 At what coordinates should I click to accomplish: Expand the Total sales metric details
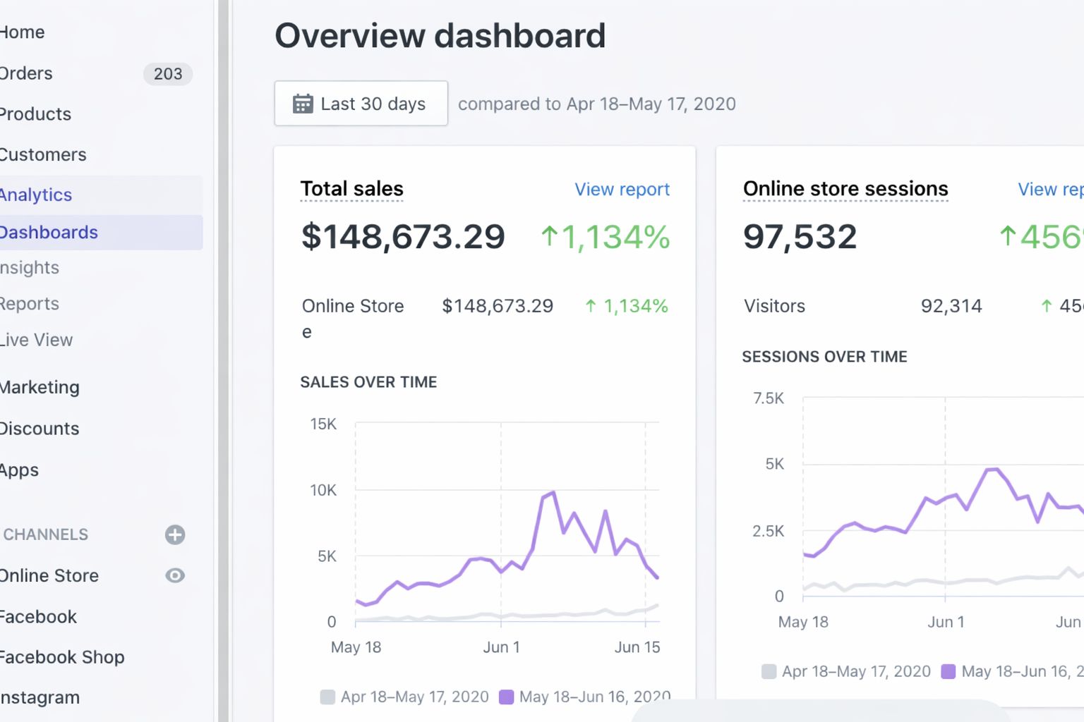click(351, 188)
